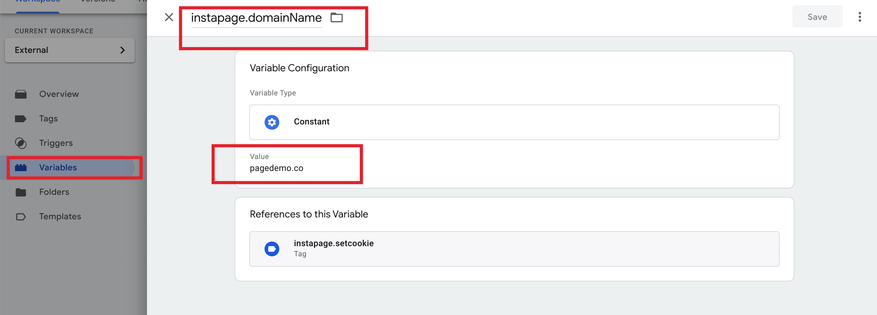The width and height of the screenshot is (877, 315).
Task: Click the pagedemo.co value text
Action: pyautogui.click(x=276, y=168)
